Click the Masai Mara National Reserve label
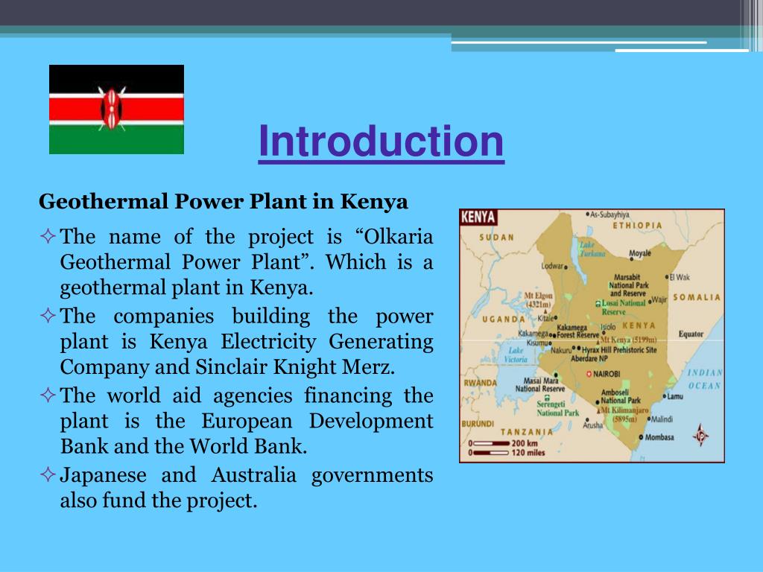Screen dimensions: 763x572 click(540, 385)
